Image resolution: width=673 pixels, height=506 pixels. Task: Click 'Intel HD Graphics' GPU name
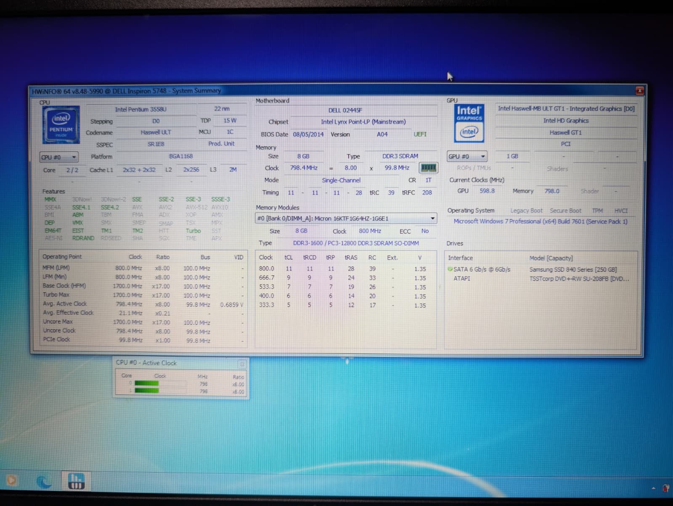tap(566, 121)
